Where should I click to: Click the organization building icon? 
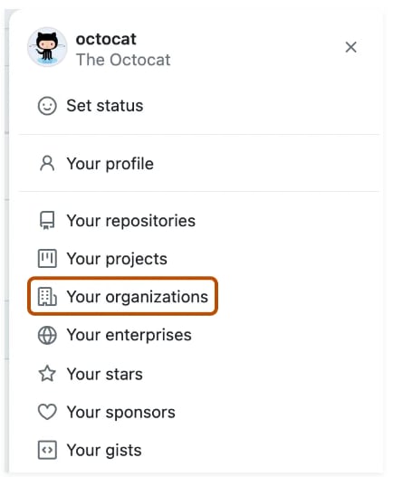click(47, 297)
